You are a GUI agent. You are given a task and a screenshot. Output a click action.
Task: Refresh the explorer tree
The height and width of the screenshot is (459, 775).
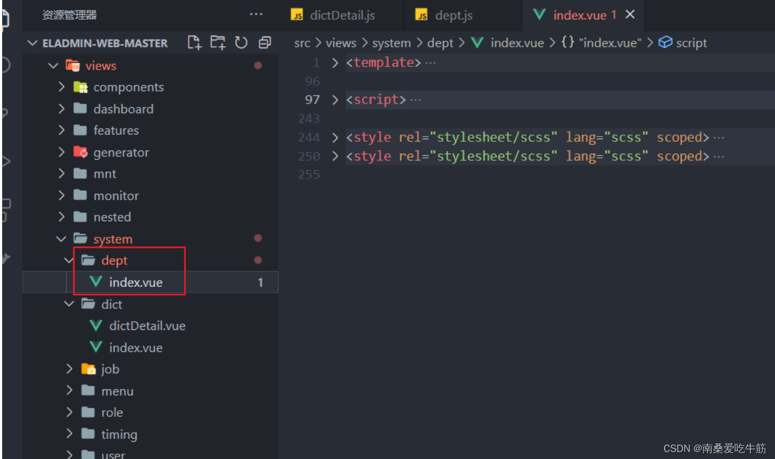tap(242, 43)
